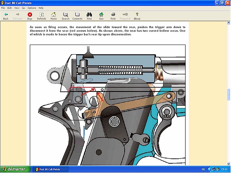
Task: Return to the Home page
Action: [54, 16]
